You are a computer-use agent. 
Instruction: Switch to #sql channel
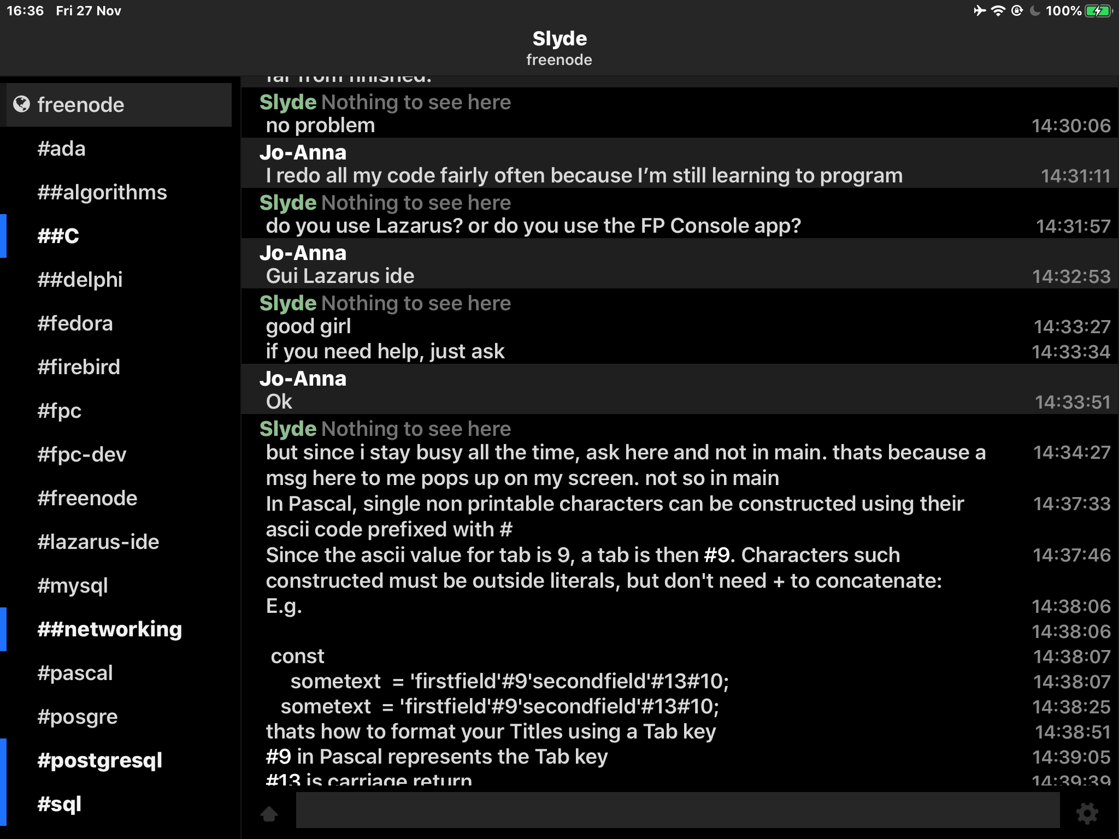tap(119, 804)
